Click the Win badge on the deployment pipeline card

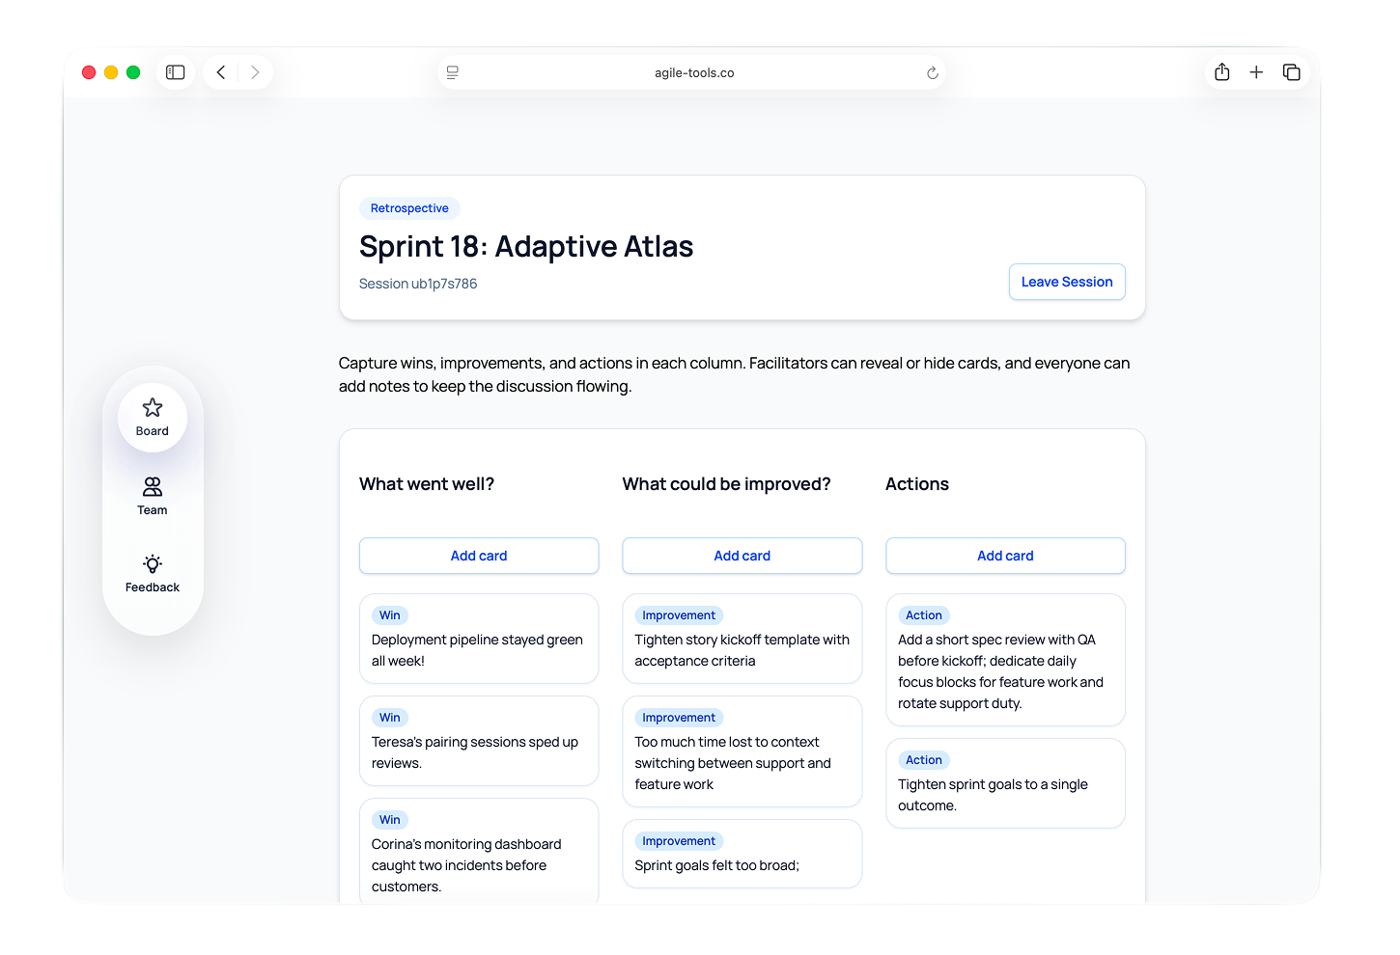(x=389, y=614)
